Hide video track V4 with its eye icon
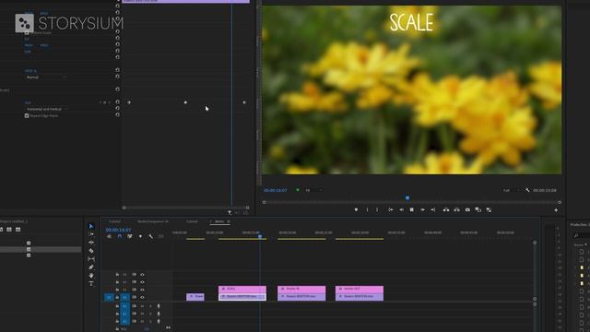The image size is (590, 332). pos(142,275)
